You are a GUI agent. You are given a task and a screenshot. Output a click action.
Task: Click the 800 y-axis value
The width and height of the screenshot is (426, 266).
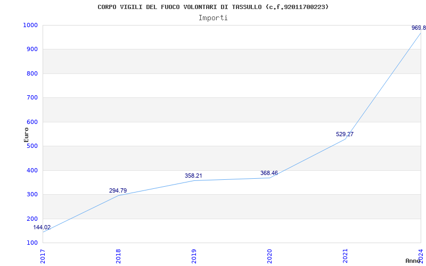coord(32,73)
